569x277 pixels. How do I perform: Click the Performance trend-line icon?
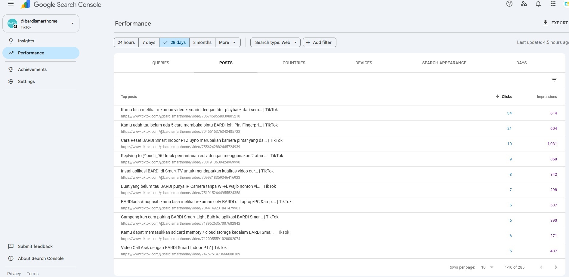click(x=11, y=53)
